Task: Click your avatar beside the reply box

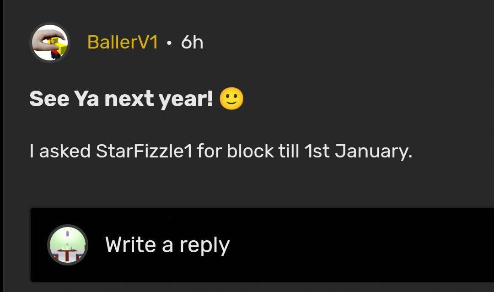Action: 68,245
